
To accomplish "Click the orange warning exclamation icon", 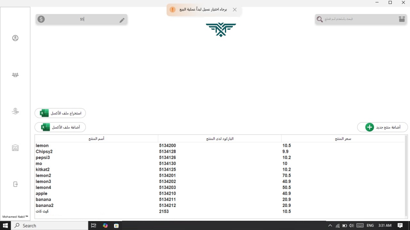I will 173,10.
